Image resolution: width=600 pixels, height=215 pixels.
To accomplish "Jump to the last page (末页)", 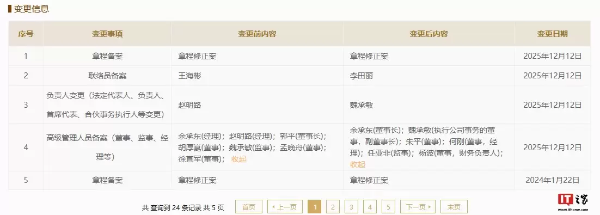I will (454, 207).
